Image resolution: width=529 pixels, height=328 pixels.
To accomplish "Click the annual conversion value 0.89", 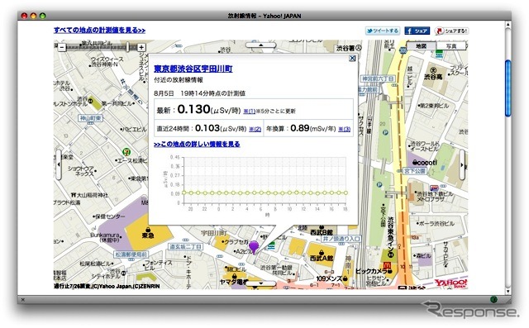I will click(300, 128).
